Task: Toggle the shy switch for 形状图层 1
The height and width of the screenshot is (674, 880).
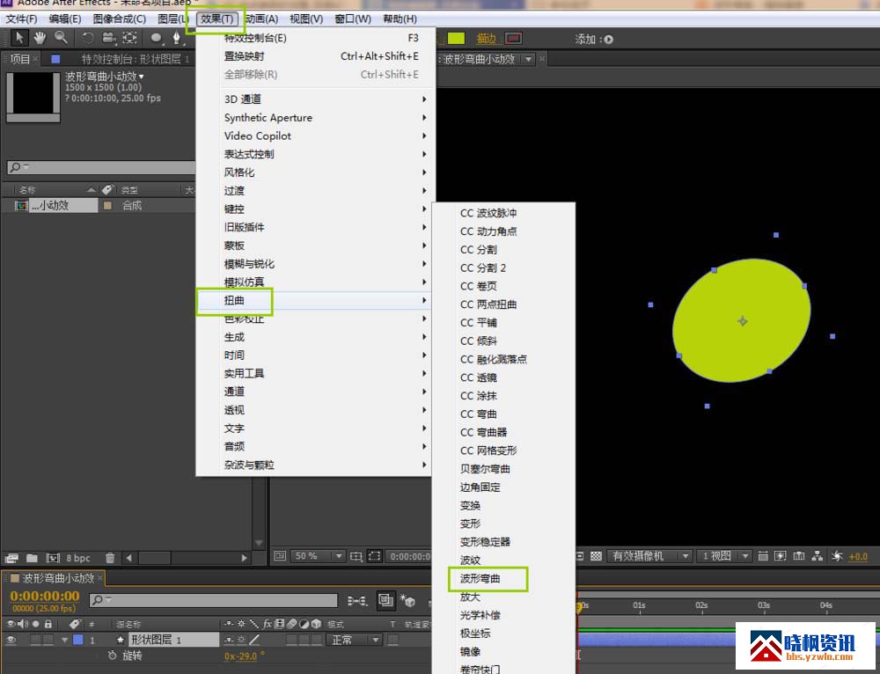Action: click(229, 640)
